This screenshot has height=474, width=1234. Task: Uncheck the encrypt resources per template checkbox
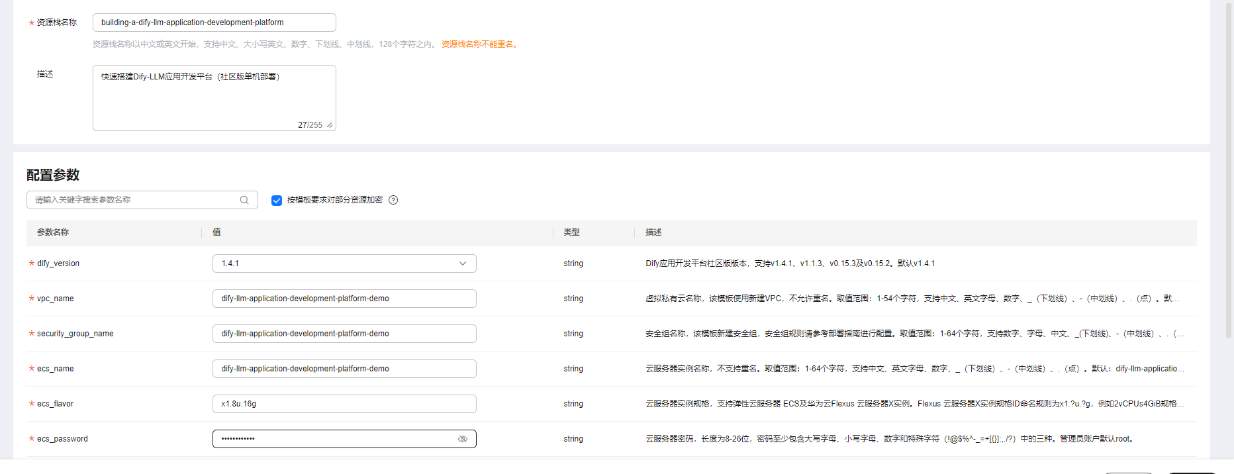coord(277,200)
